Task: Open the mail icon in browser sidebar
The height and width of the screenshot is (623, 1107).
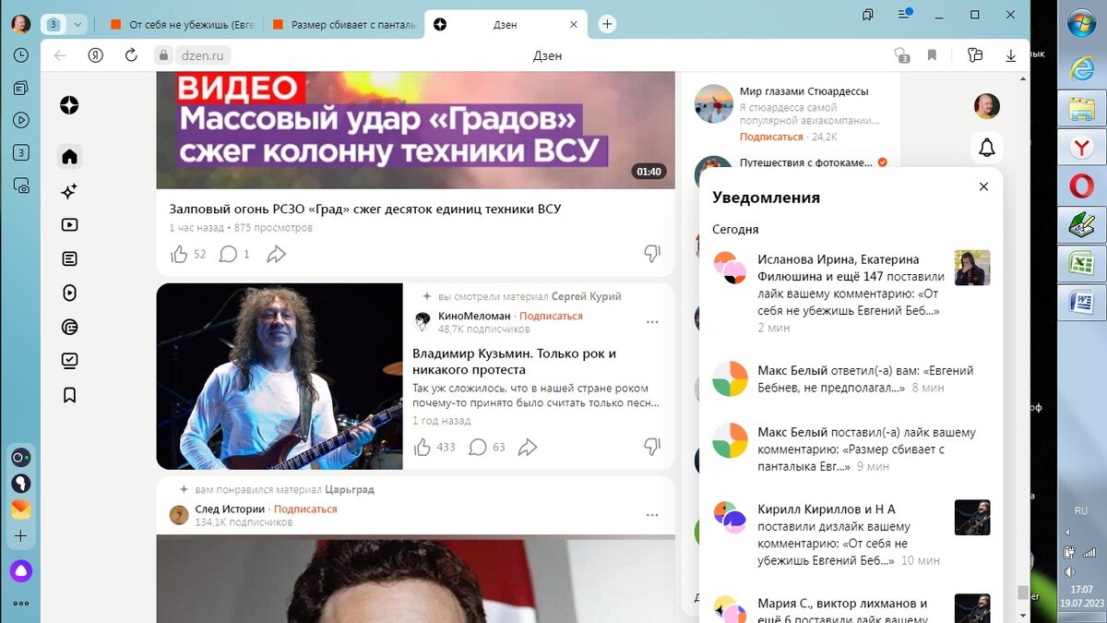Action: click(21, 509)
